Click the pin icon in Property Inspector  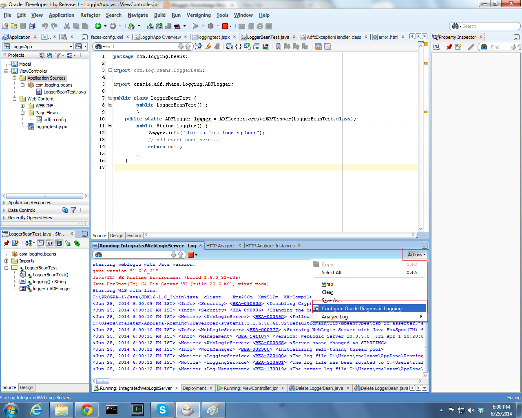click(x=449, y=47)
